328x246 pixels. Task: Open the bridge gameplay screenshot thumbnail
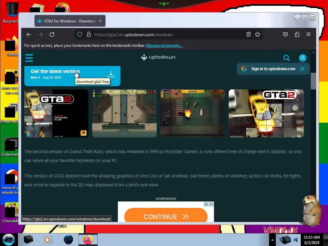point(125,113)
